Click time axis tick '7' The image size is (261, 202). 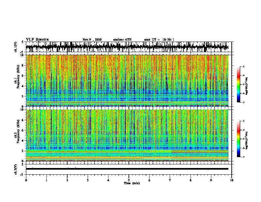(170, 180)
